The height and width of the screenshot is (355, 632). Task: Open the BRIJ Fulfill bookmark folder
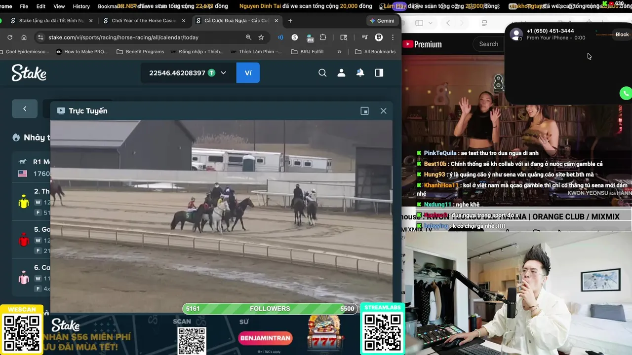point(307,52)
